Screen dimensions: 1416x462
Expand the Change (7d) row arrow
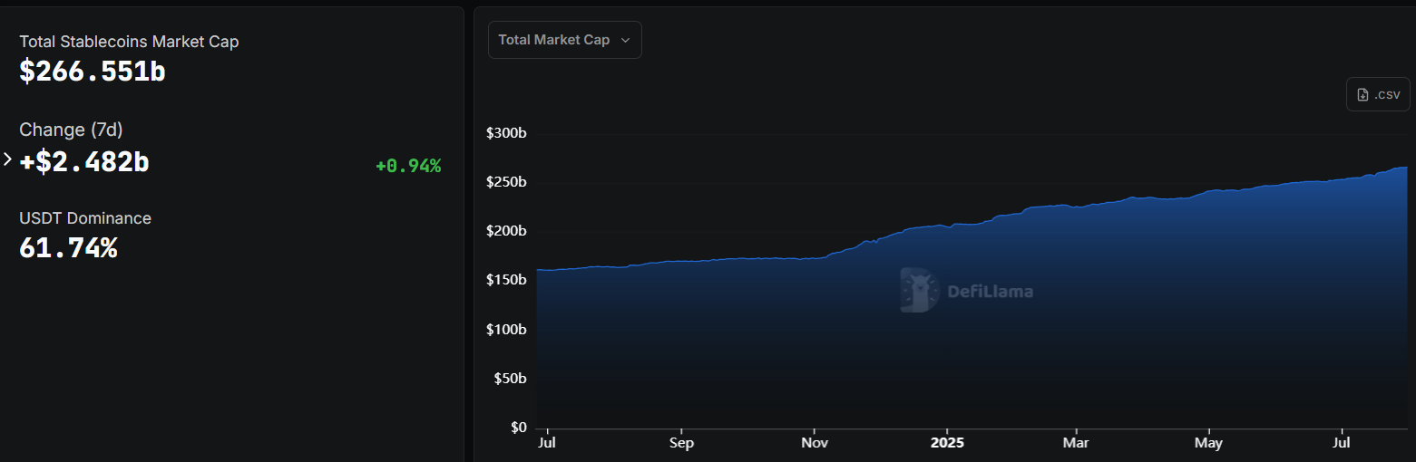[8, 159]
